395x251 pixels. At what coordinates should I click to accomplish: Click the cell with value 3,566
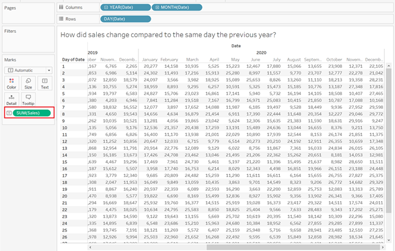point(172,80)
